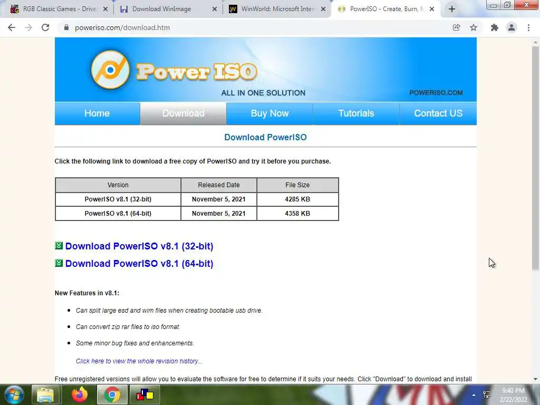540x405 pixels.
Task: Click the Version column header
Action: (118, 185)
